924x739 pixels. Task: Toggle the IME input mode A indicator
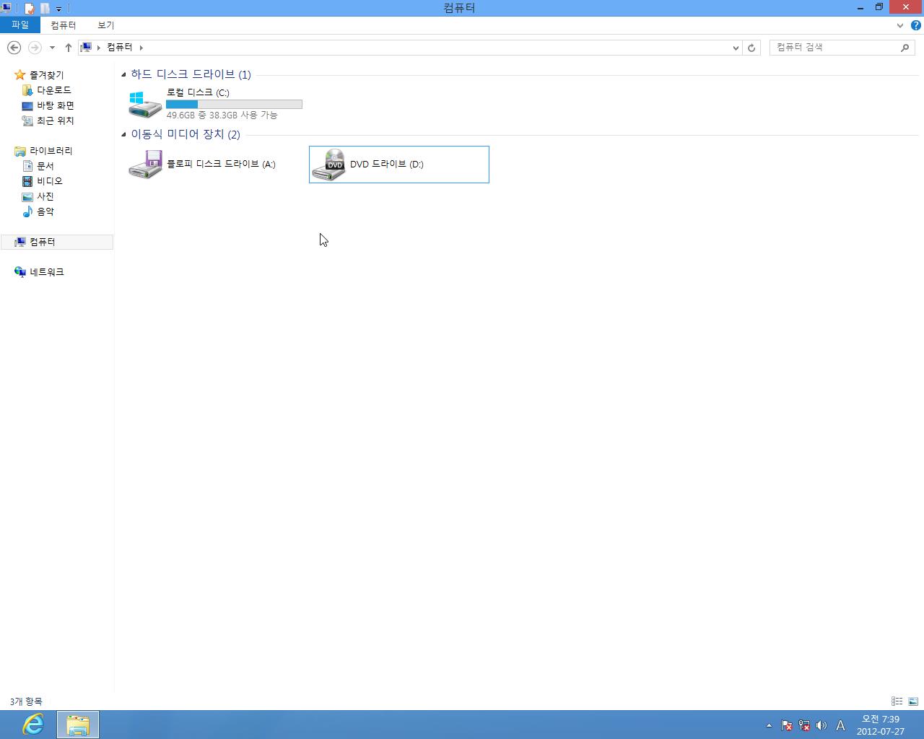pos(840,726)
